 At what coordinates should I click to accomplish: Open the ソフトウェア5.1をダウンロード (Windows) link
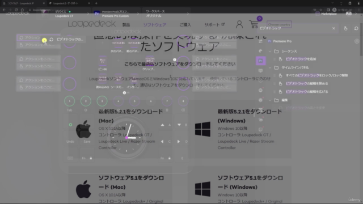click(250, 182)
